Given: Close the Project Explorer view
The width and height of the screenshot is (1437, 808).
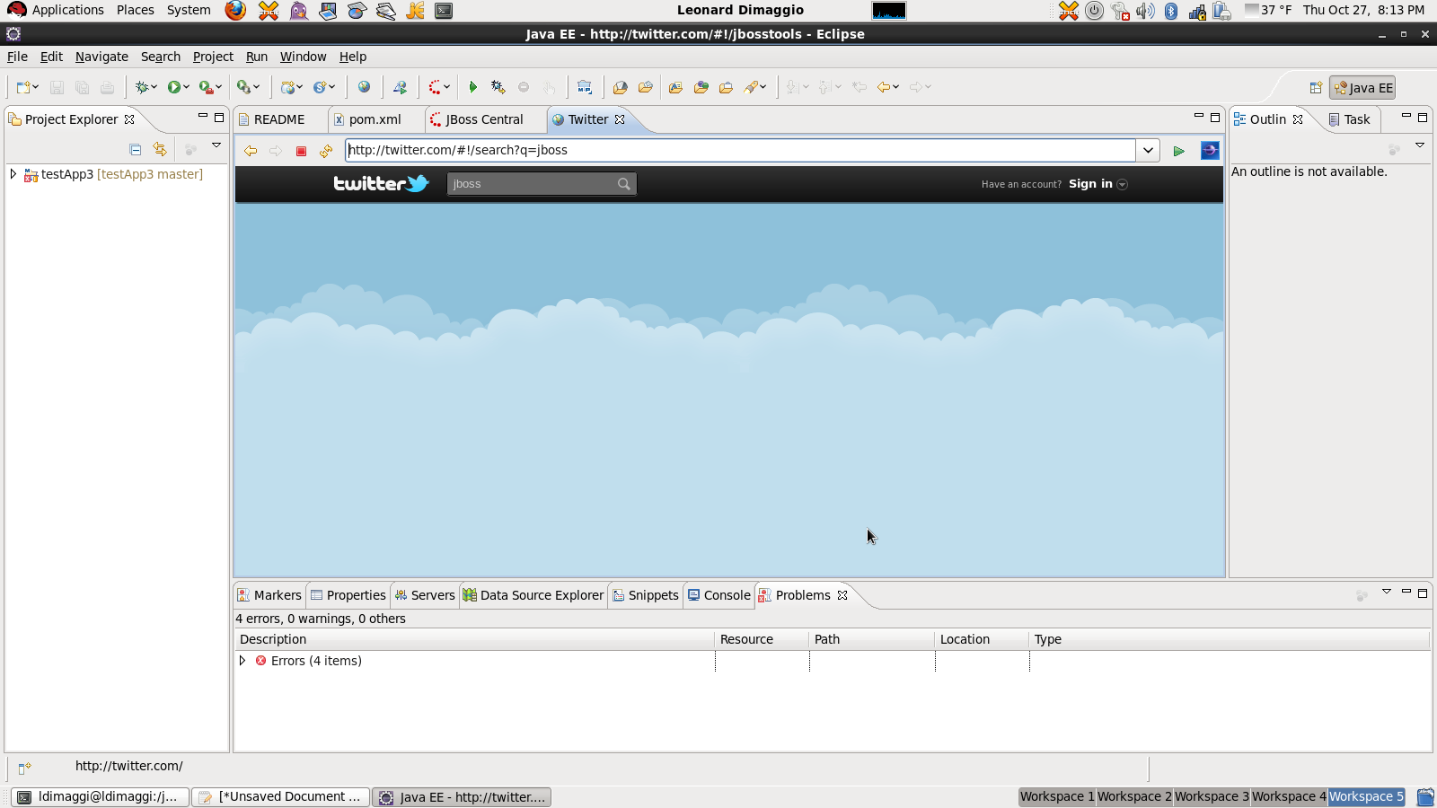Looking at the screenshot, I should click(129, 119).
